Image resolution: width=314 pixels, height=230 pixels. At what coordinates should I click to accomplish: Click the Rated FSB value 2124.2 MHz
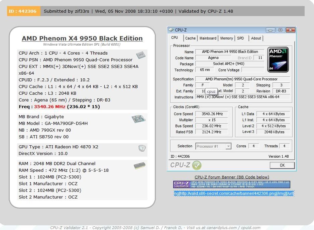[212, 132]
